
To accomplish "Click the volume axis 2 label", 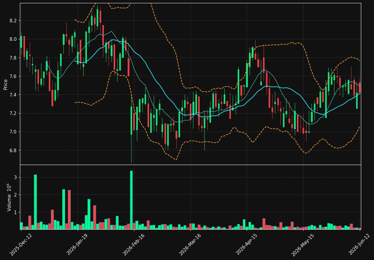I will [15, 195].
